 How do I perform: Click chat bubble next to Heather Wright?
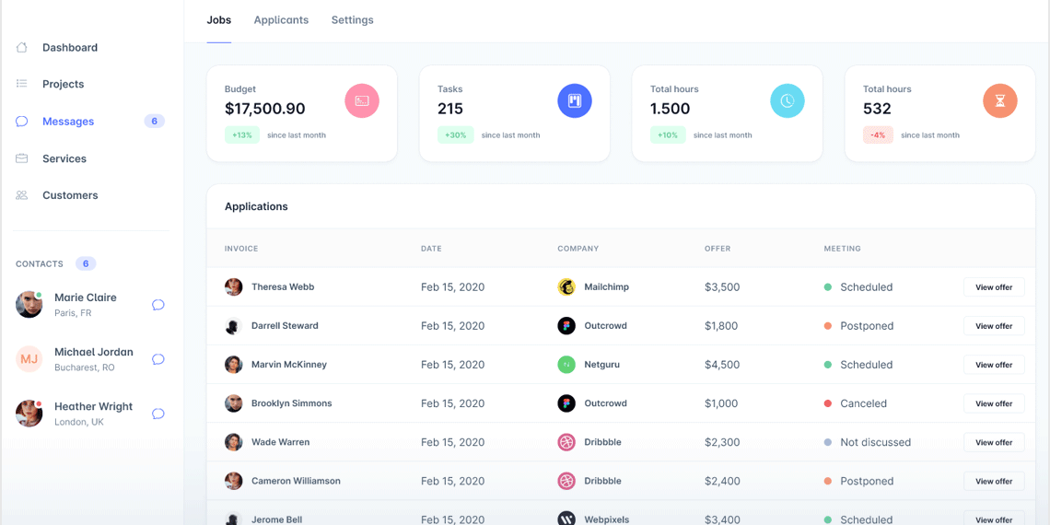click(158, 414)
